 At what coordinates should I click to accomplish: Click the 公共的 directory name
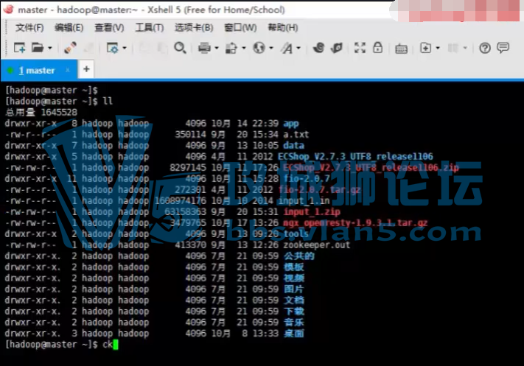(298, 256)
